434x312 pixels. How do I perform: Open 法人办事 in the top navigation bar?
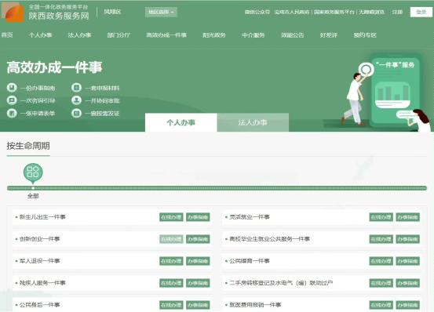tap(79, 35)
